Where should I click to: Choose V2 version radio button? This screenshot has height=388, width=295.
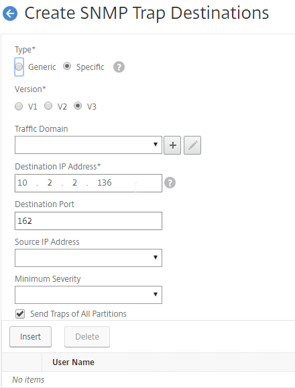click(x=48, y=106)
